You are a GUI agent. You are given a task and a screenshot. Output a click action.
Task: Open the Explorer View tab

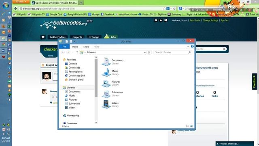pyautogui.click(x=97, y=47)
